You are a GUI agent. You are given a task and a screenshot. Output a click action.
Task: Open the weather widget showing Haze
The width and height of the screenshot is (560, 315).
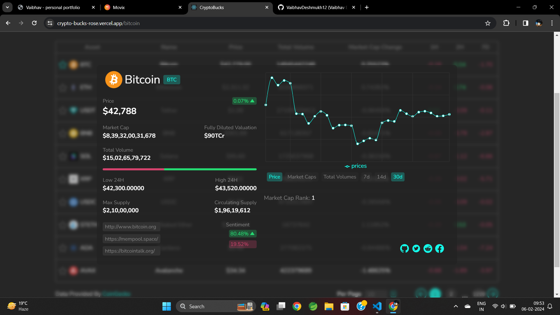click(x=18, y=306)
